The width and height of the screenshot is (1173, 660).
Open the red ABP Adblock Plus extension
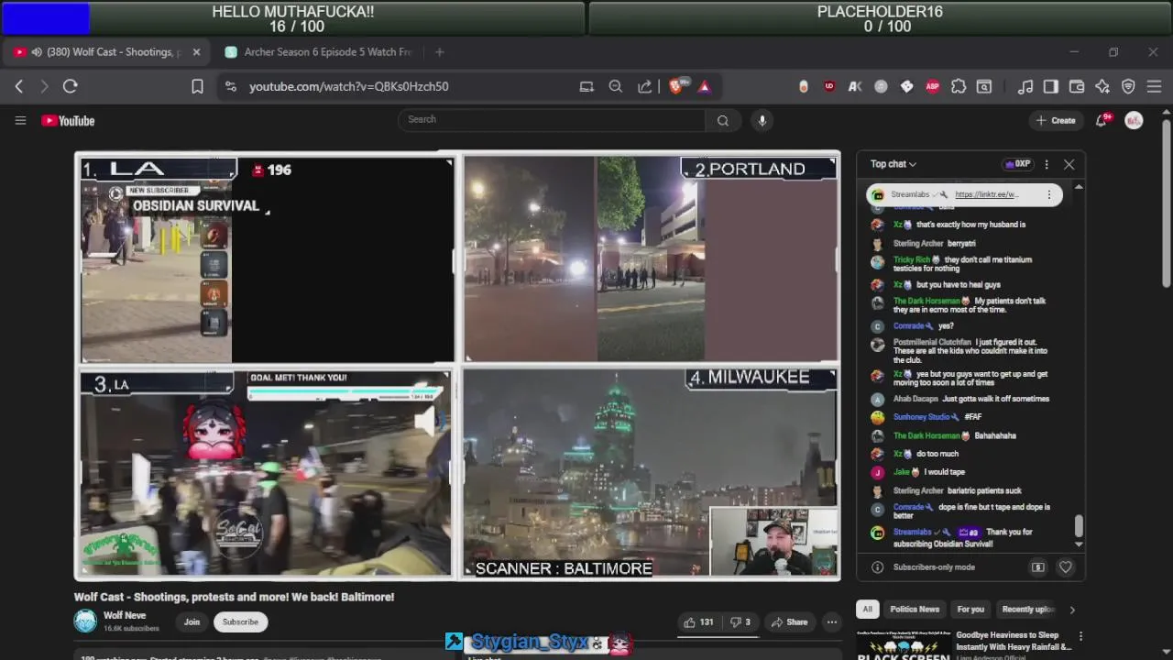pos(932,86)
